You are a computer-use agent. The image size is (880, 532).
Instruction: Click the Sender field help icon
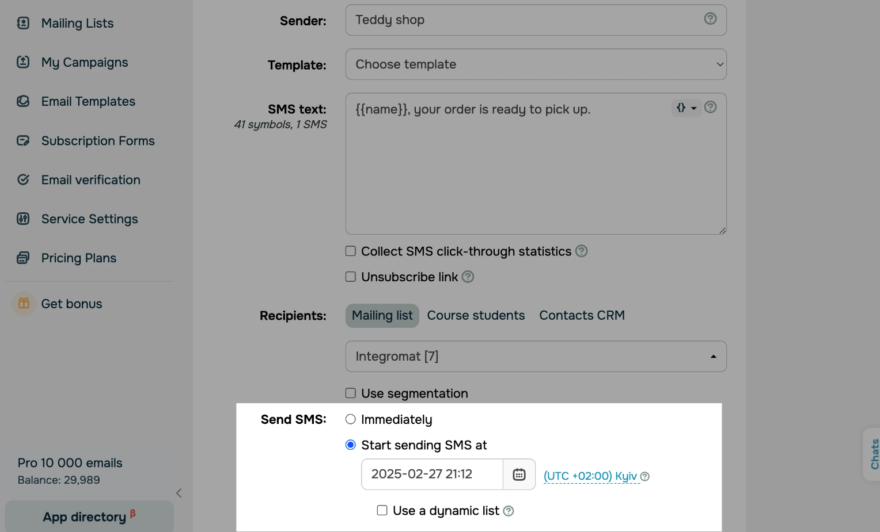710,19
